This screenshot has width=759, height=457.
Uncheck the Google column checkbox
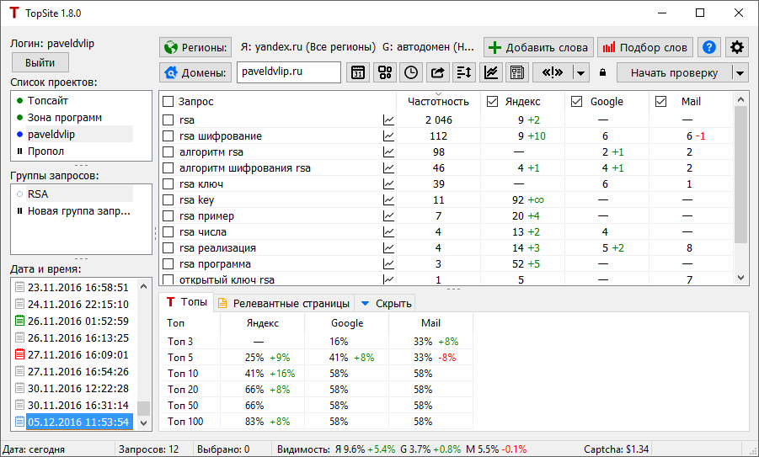click(576, 102)
